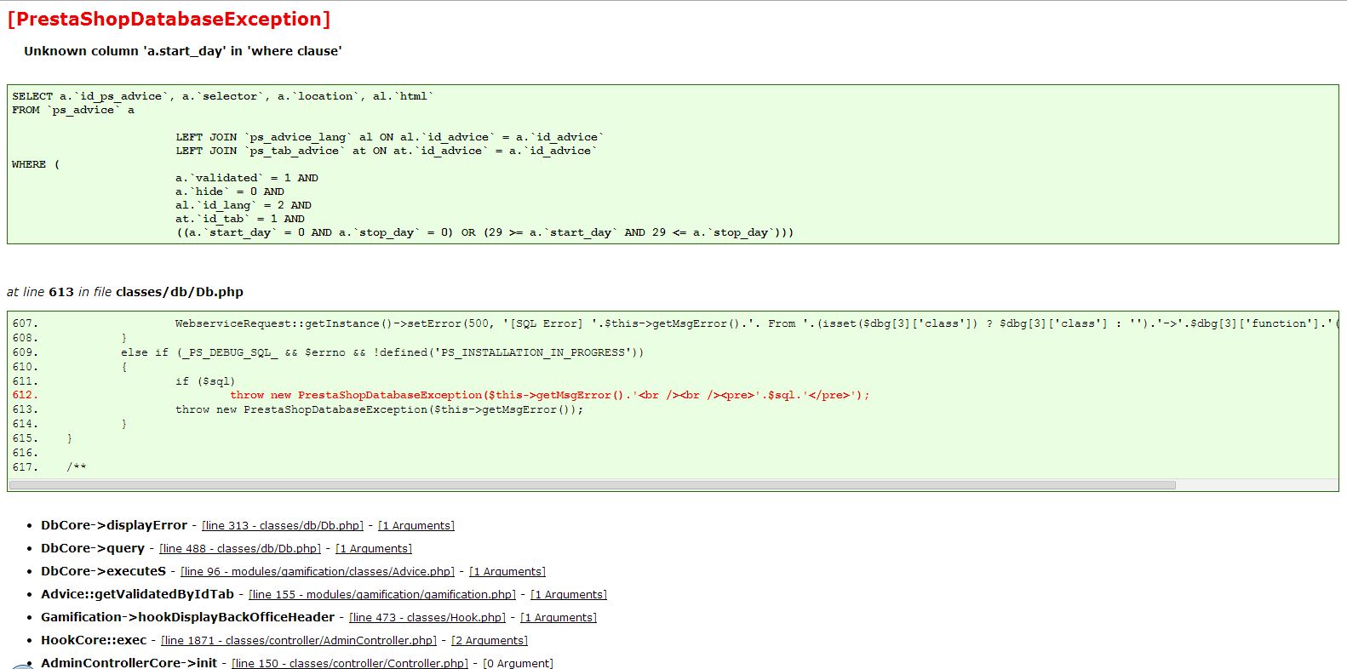
Task: Open the "line 96" Advice.php link
Action: (x=318, y=572)
